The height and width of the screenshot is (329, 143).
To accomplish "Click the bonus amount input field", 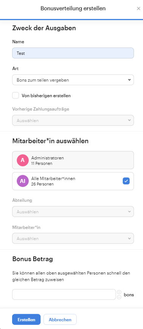I will tap(64, 294).
